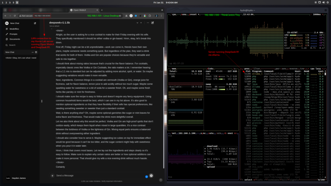The width and height of the screenshot is (331, 186).
Task: Decrease btop update interval with minus
Action: 311,14
